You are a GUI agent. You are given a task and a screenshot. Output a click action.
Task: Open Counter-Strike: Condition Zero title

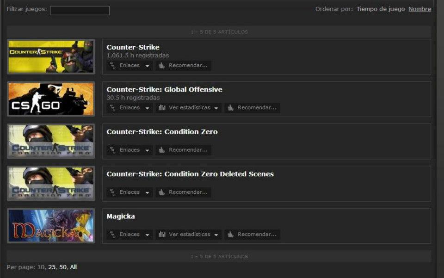[x=162, y=132]
